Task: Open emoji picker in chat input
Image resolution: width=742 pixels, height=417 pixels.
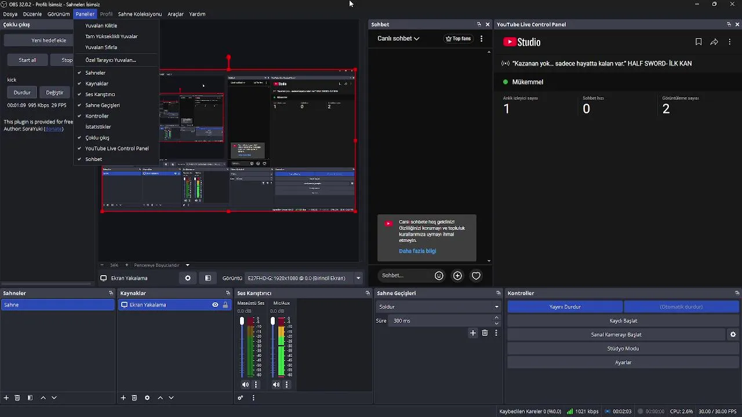Action: [439, 276]
